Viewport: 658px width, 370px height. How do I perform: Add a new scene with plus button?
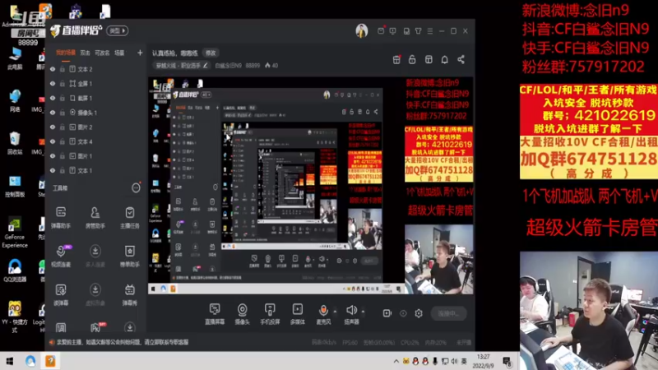140,53
